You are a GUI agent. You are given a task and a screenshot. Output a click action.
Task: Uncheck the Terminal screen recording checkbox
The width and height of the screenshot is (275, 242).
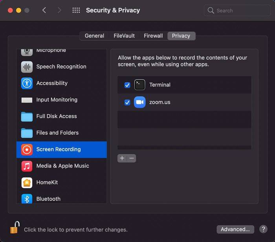[127, 85]
